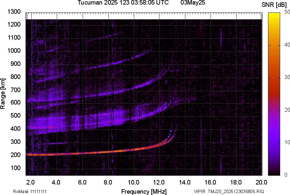Click range tick label '800'
290x195 pixels.
click(15, 77)
